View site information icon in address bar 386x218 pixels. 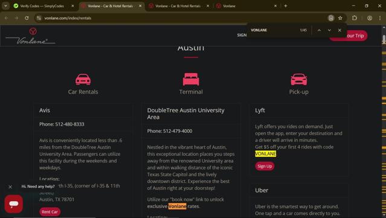tap(39, 18)
